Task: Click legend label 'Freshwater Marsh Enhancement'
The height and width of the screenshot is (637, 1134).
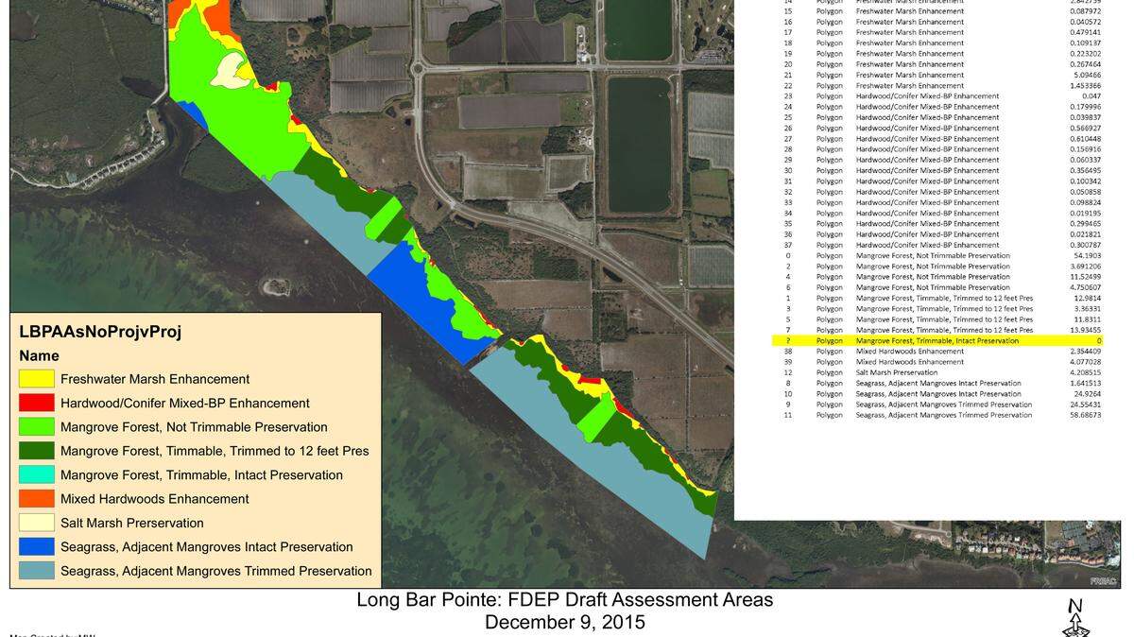Action: 155,379
